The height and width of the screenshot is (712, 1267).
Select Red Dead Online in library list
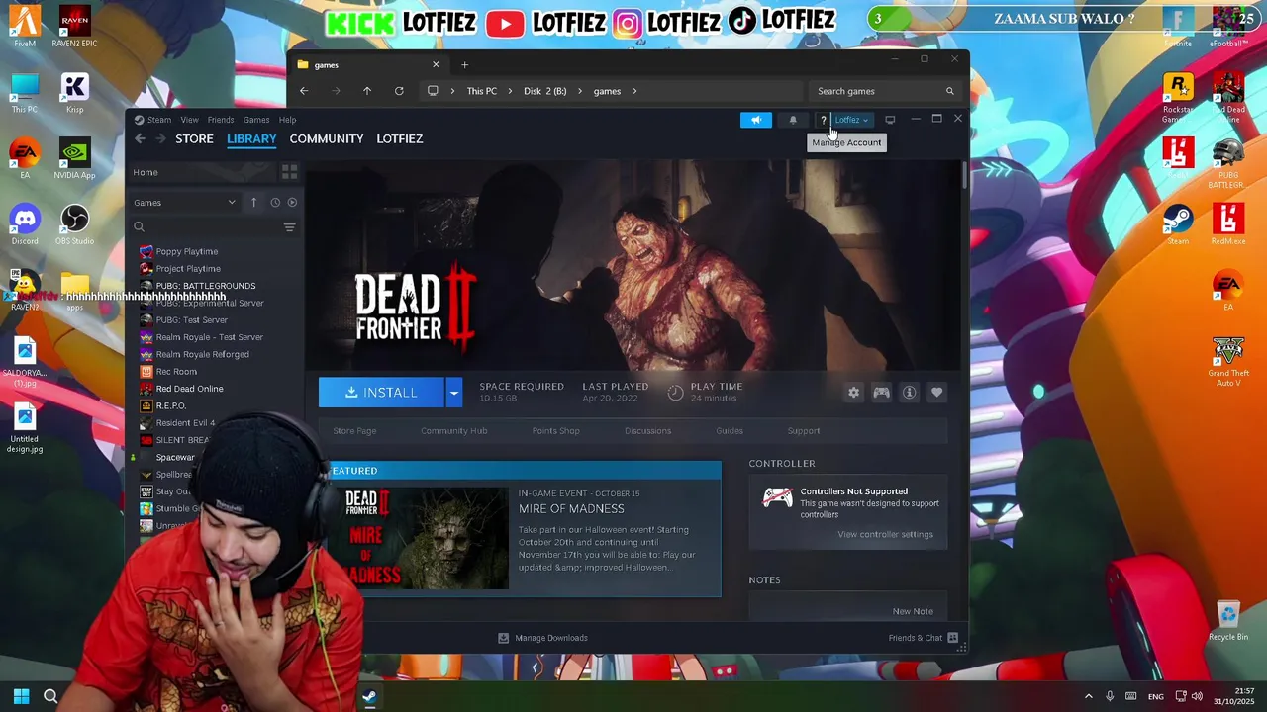tap(189, 389)
